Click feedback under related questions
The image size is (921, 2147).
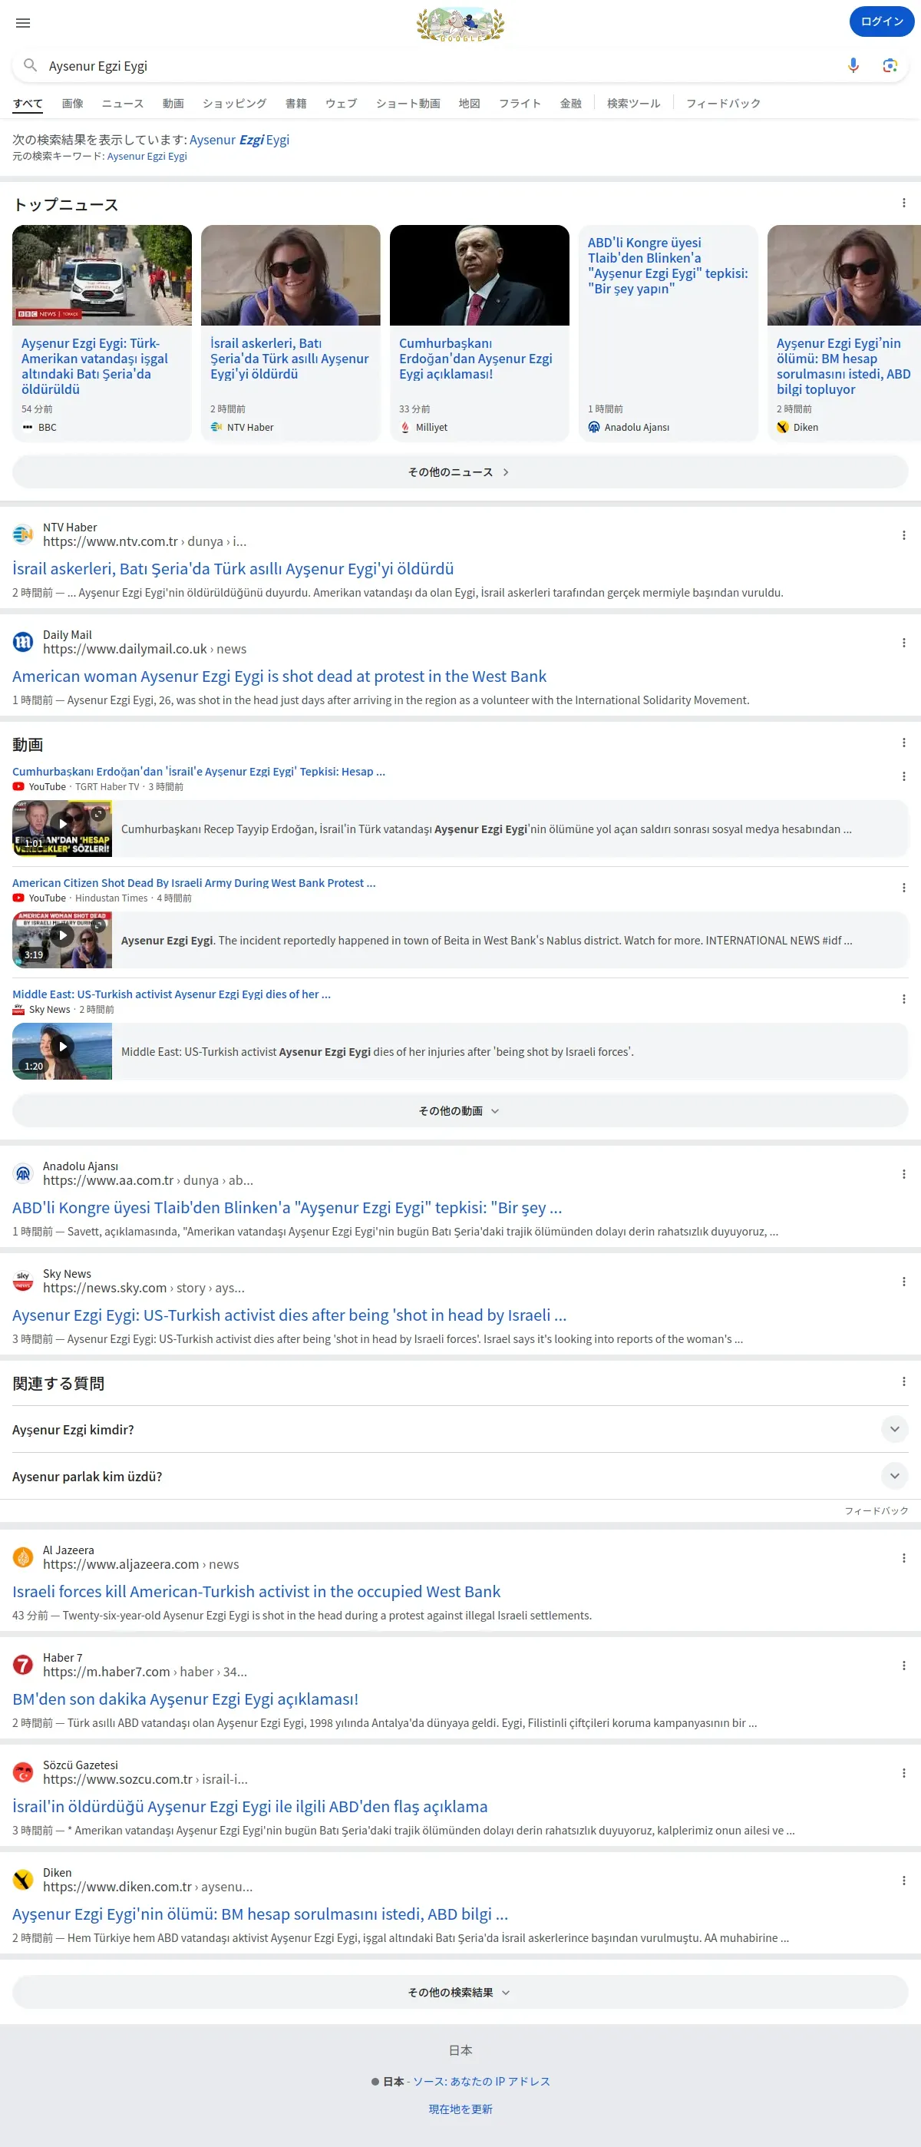pyautogui.click(x=876, y=1510)
